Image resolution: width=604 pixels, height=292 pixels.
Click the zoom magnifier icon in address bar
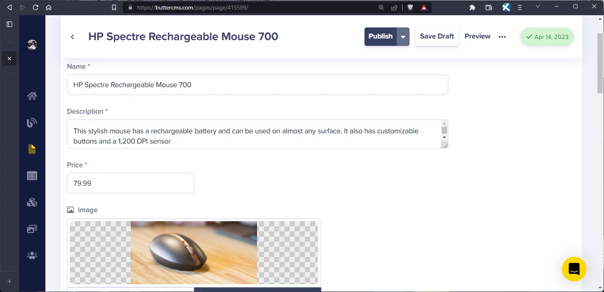381,8
